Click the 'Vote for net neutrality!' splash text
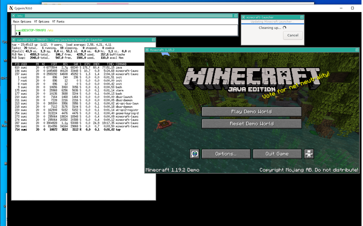This screenshot has width=363, height=226. (x=296, y=86)
